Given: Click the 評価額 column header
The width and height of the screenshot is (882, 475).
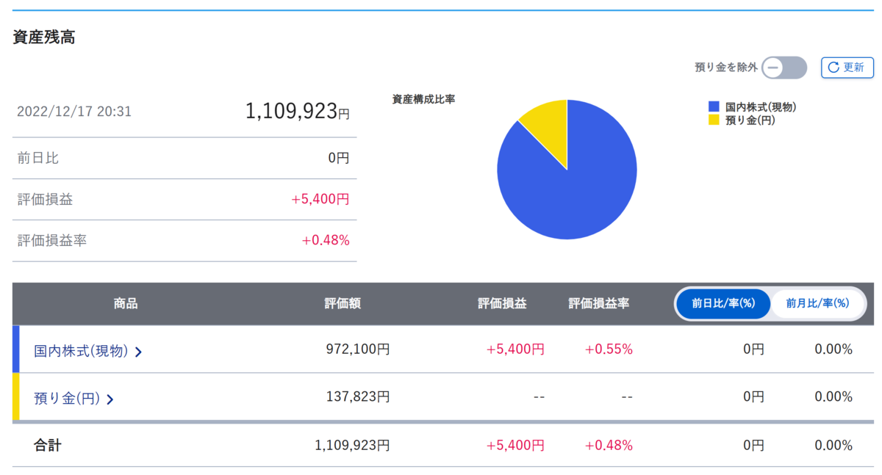Looking at the screenshot, I should tap(343, 303).
